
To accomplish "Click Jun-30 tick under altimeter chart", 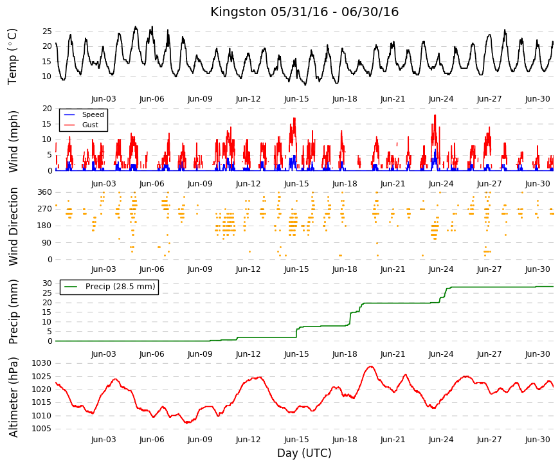I will [x=537, y=440].
